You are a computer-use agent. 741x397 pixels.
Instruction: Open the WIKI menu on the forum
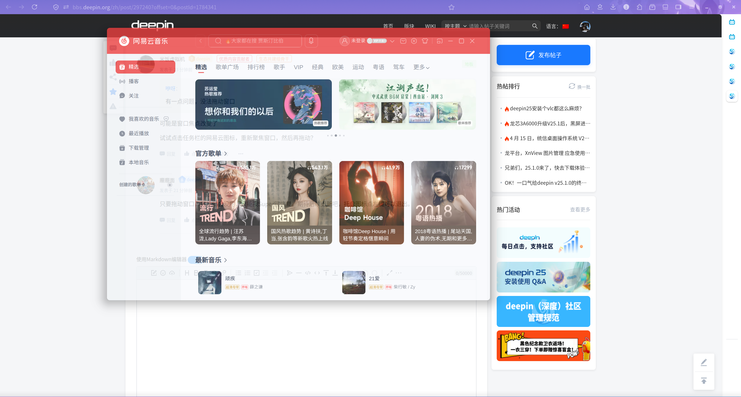[430, 26]
